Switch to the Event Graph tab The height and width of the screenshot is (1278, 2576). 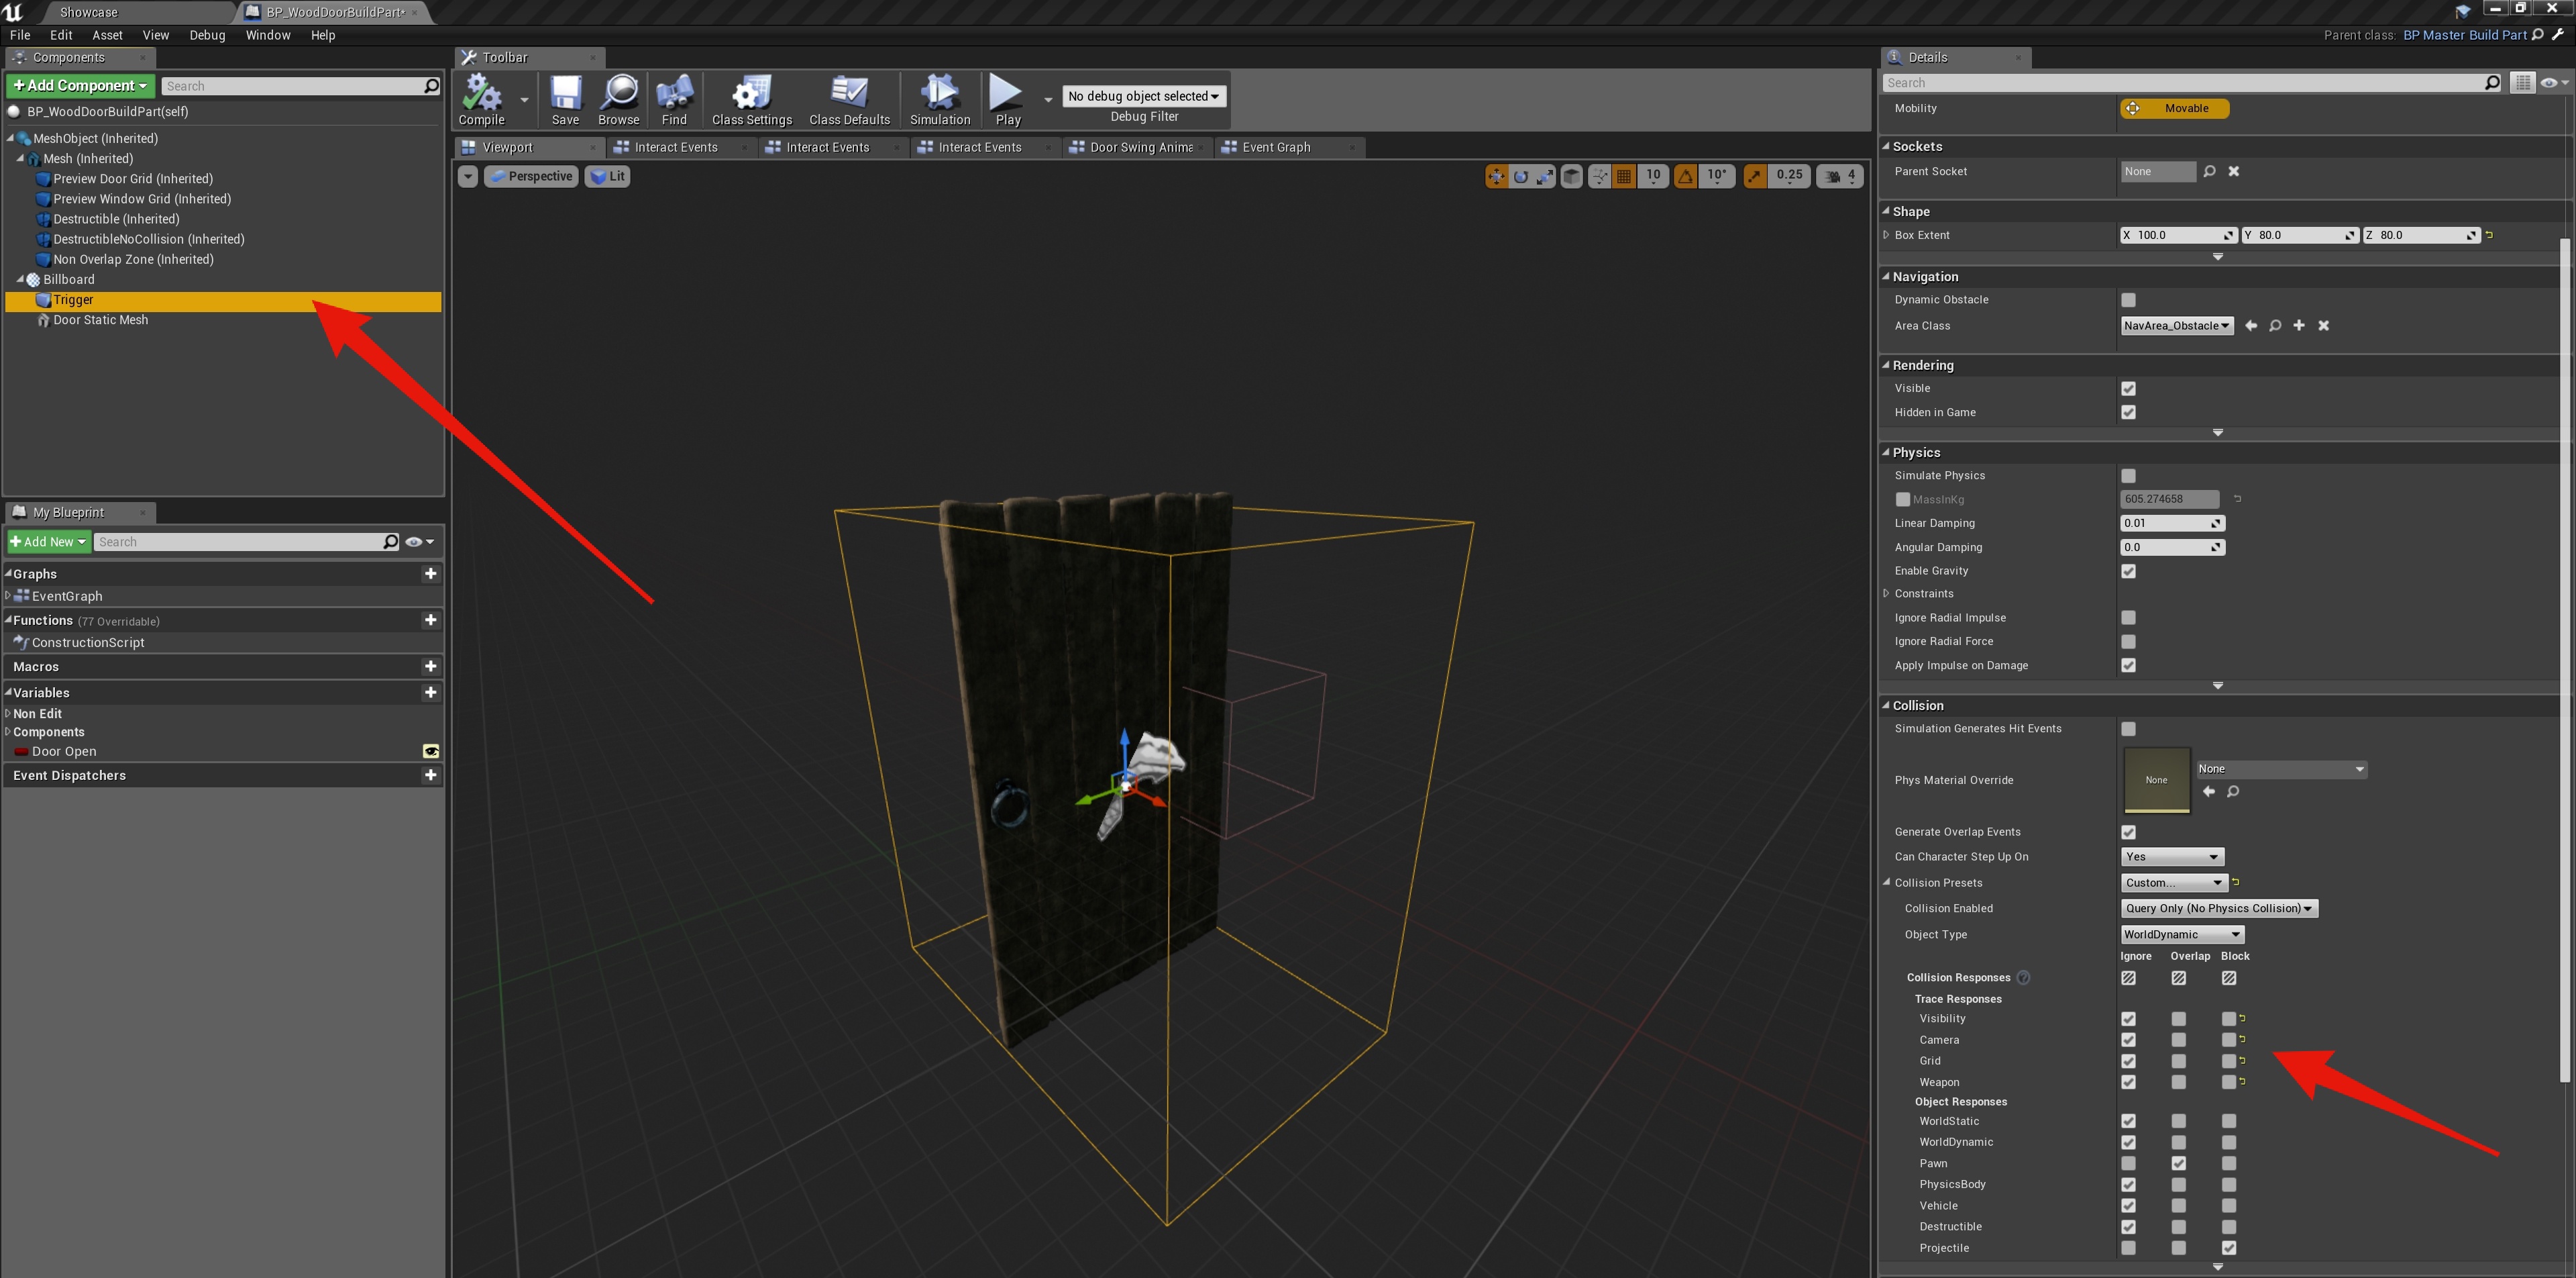pyautogui.click(x=1275, y=147)
